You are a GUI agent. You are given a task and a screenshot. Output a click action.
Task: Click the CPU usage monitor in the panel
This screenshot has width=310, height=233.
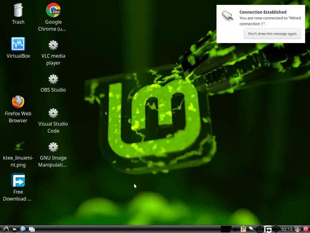click(226, 229)
